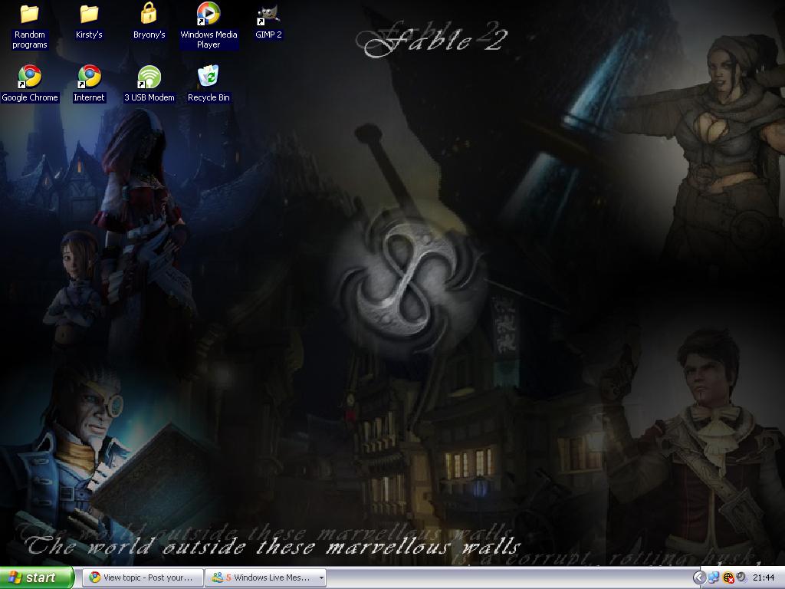Launch the GIMP 2 shortcut
This screenshot has height=589, width=785.
click(x=268, y=14)
